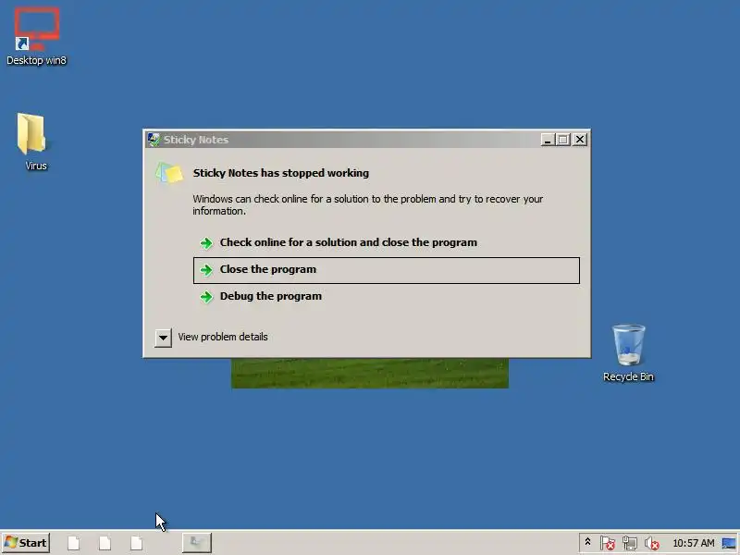Click the green grass window behind the dialog
This screenshot has width=740, height=555.
point(370,374)
